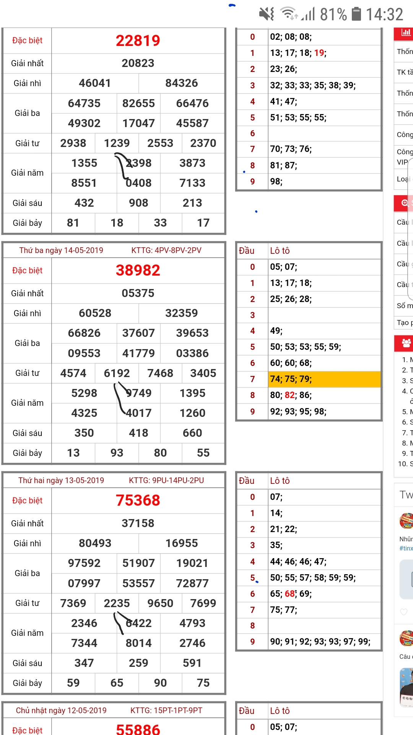This screenshot has height=735, width=413.
Task: Open the red statistics chart icon in sidebar
Action: pos(405,33)
